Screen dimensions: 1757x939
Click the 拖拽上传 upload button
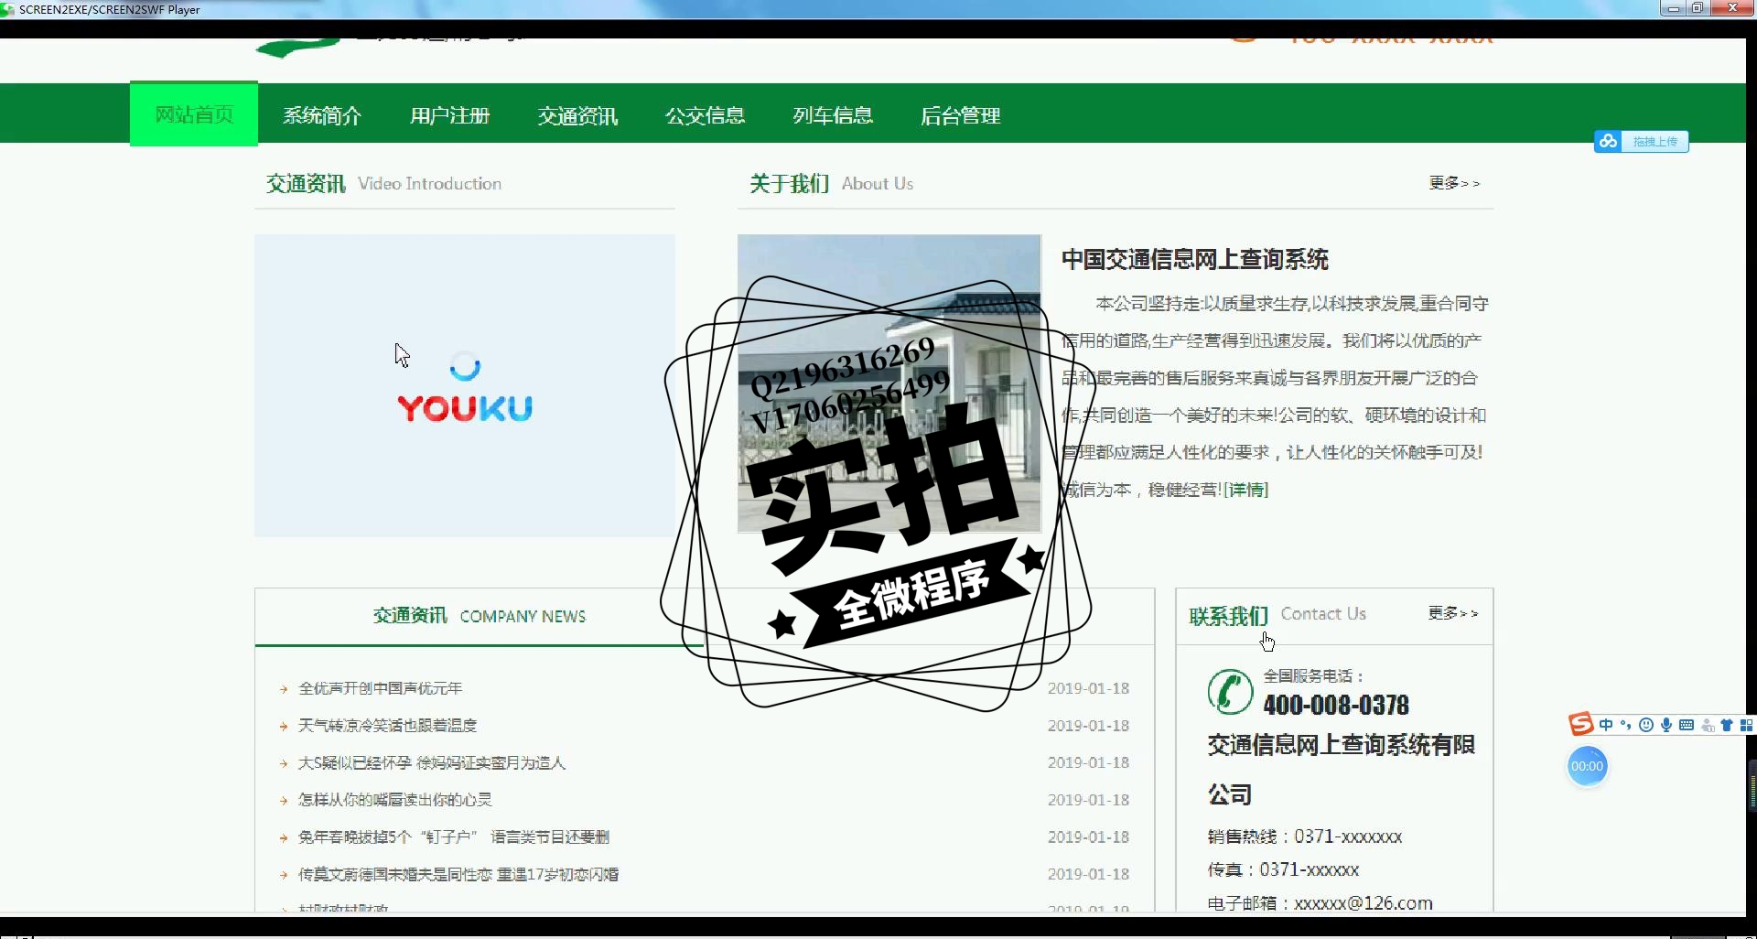[1655, 141]
